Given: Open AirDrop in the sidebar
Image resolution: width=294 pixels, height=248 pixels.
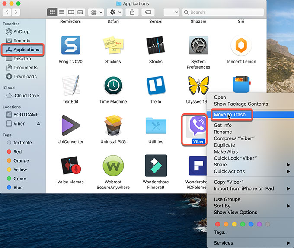Looking at the screenshot, I should pyautogui.click(x=23, y=31).
